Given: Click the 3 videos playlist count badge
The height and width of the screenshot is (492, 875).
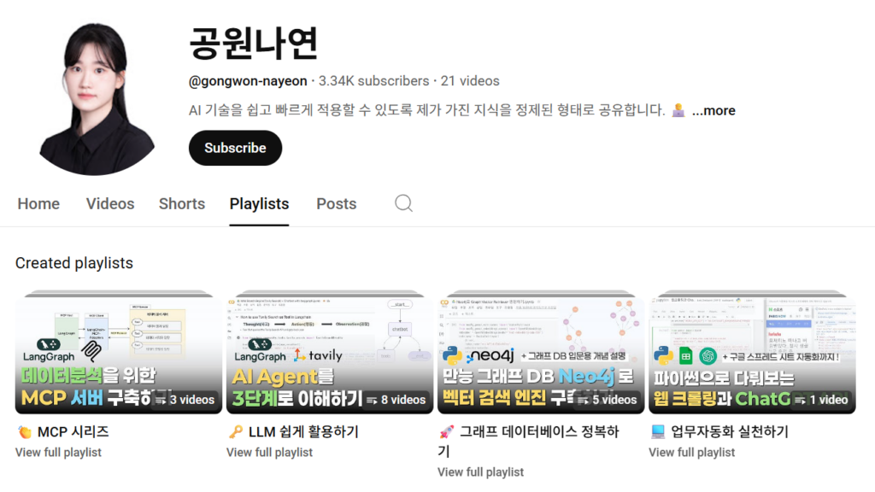Looking at the screenshot, I should click(185, 400).
